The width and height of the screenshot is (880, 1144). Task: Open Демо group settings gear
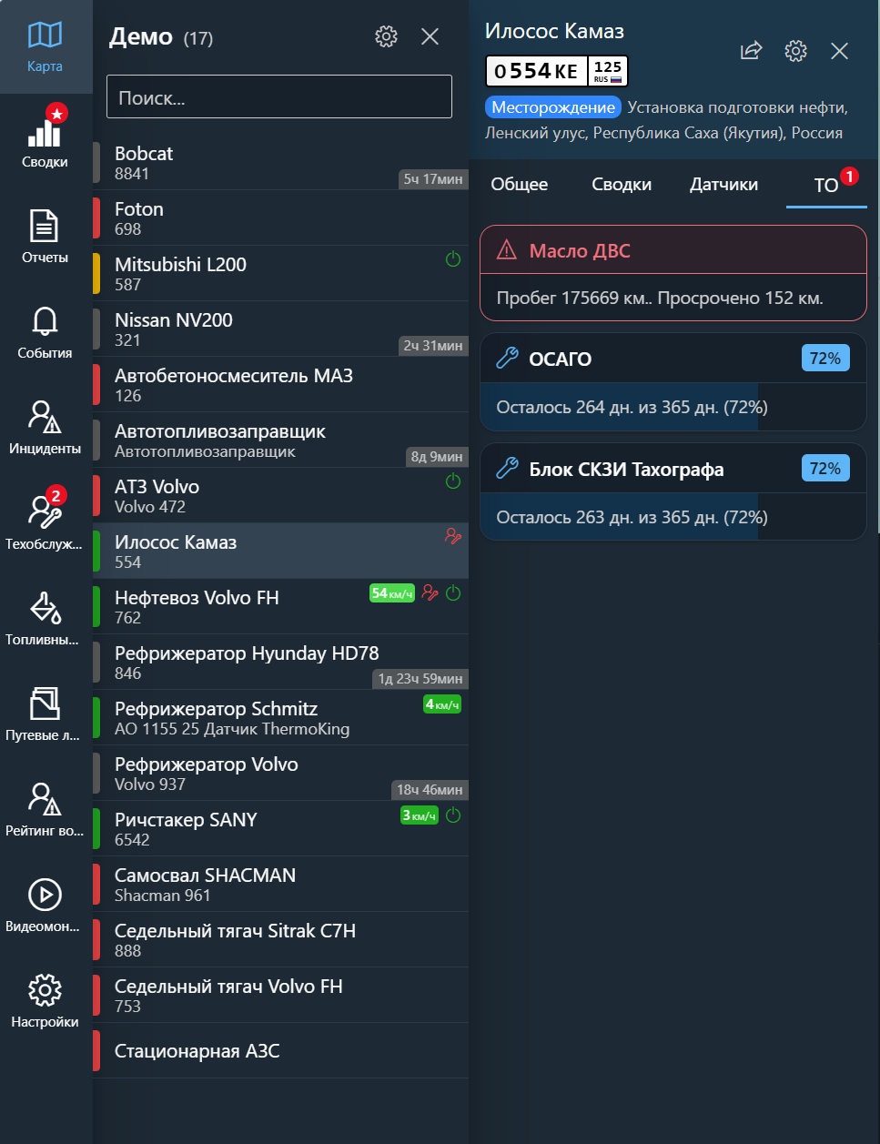pyautogui.click(x=387, y=36)
